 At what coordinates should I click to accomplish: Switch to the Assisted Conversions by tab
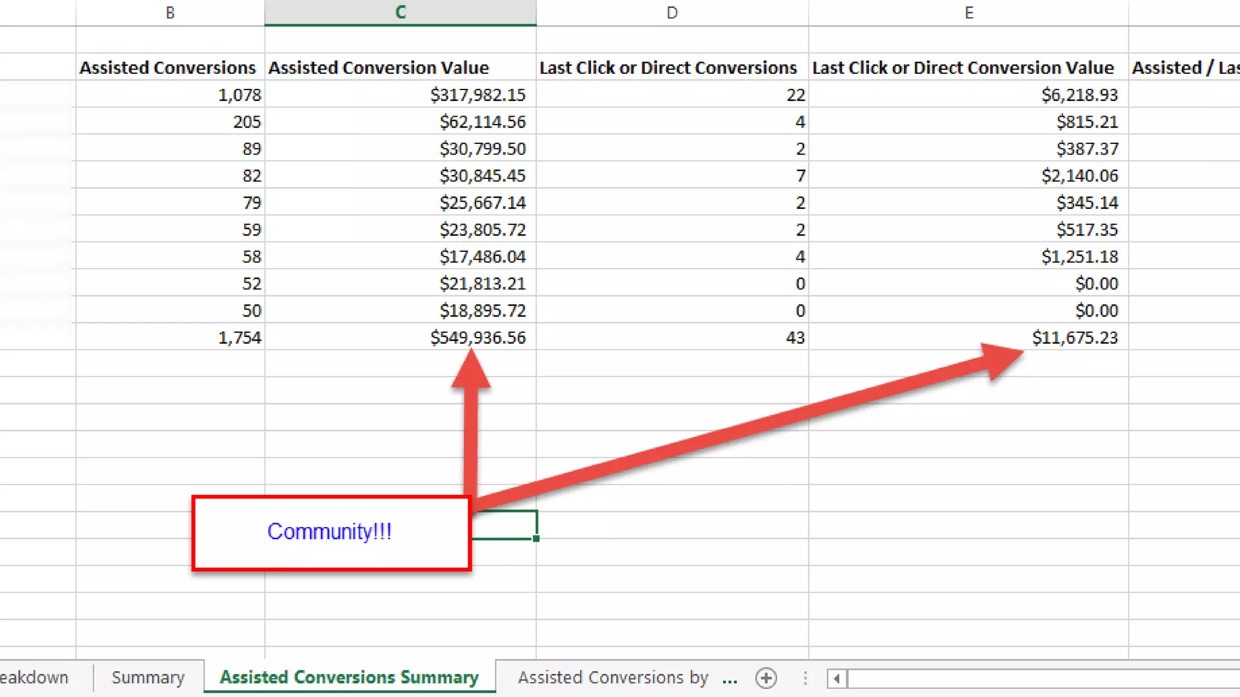point(613,678)
